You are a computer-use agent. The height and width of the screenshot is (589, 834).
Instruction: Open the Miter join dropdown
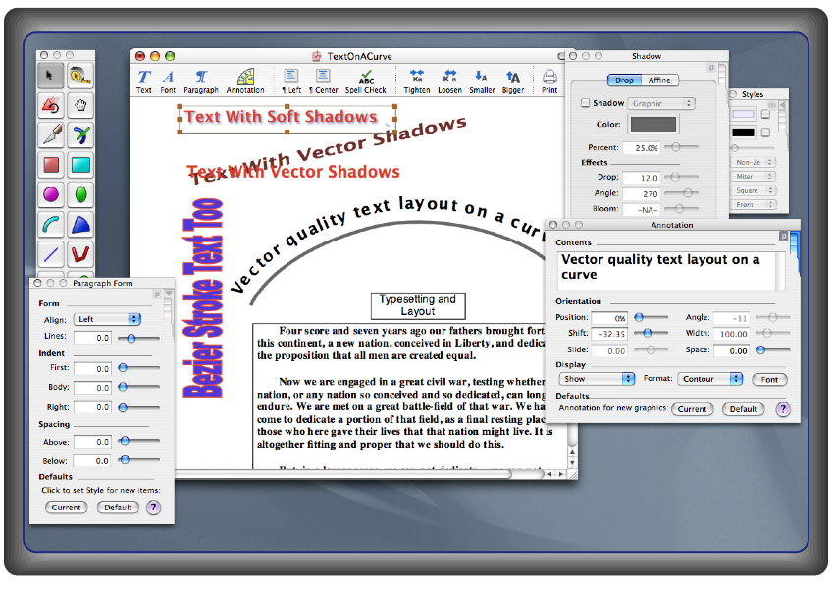click(x=754, y=176)
